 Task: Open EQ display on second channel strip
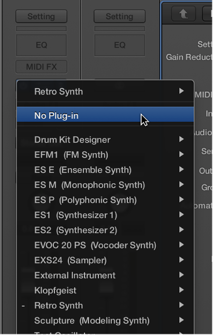(119, 45)
